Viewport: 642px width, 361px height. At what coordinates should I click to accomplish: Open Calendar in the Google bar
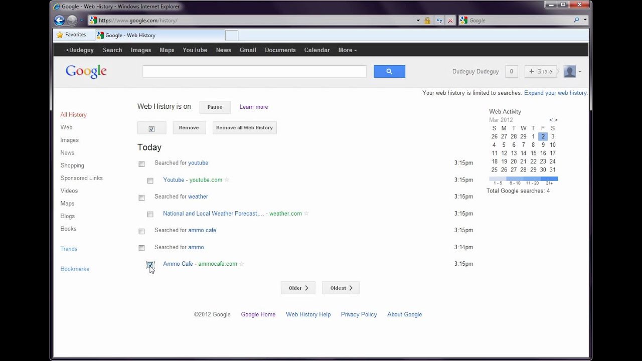pyautogui.click(x=317, y=50)
